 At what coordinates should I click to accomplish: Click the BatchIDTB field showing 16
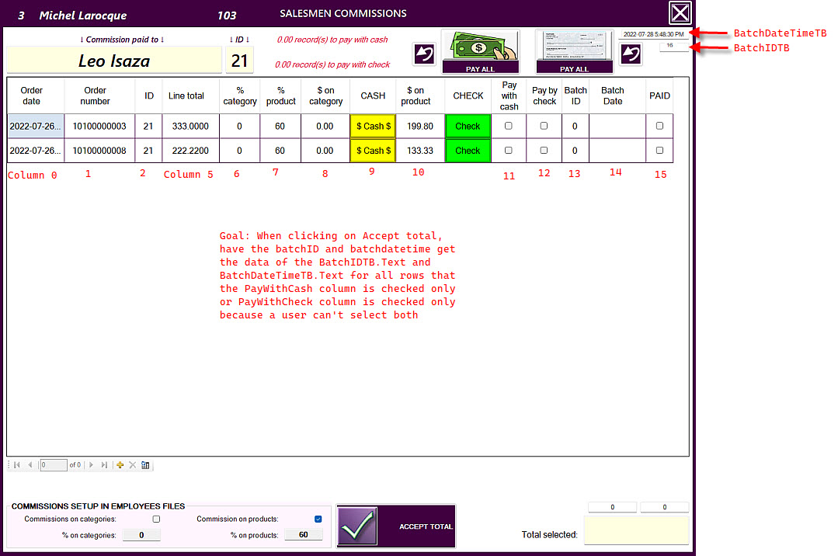pyautogui.click(x=673, y=47)
